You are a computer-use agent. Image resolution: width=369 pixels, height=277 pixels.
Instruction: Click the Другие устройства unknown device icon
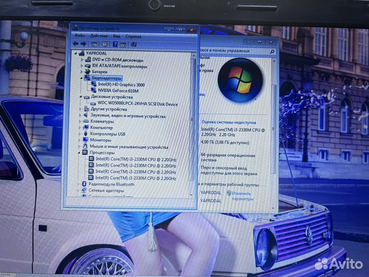pyautogui.click(x=87, y=109)
